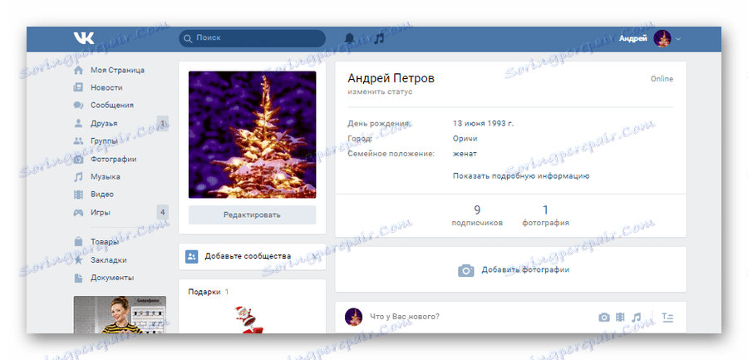Open the 1 фотография counter
The width and height of the screenshot is (748, 360).
point(545,215)
